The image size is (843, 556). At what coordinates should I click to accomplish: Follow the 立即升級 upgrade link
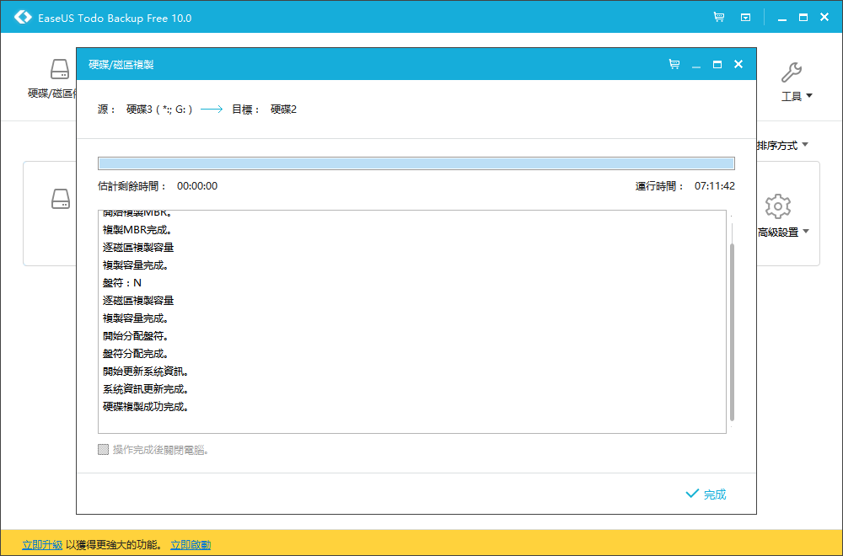(x=42, y=545)
